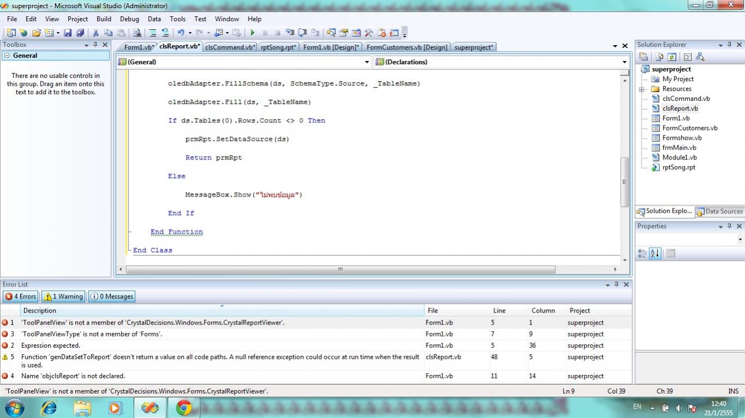Open Toolbox window position dropdown
745x418 pixels.
coord(86,45)
